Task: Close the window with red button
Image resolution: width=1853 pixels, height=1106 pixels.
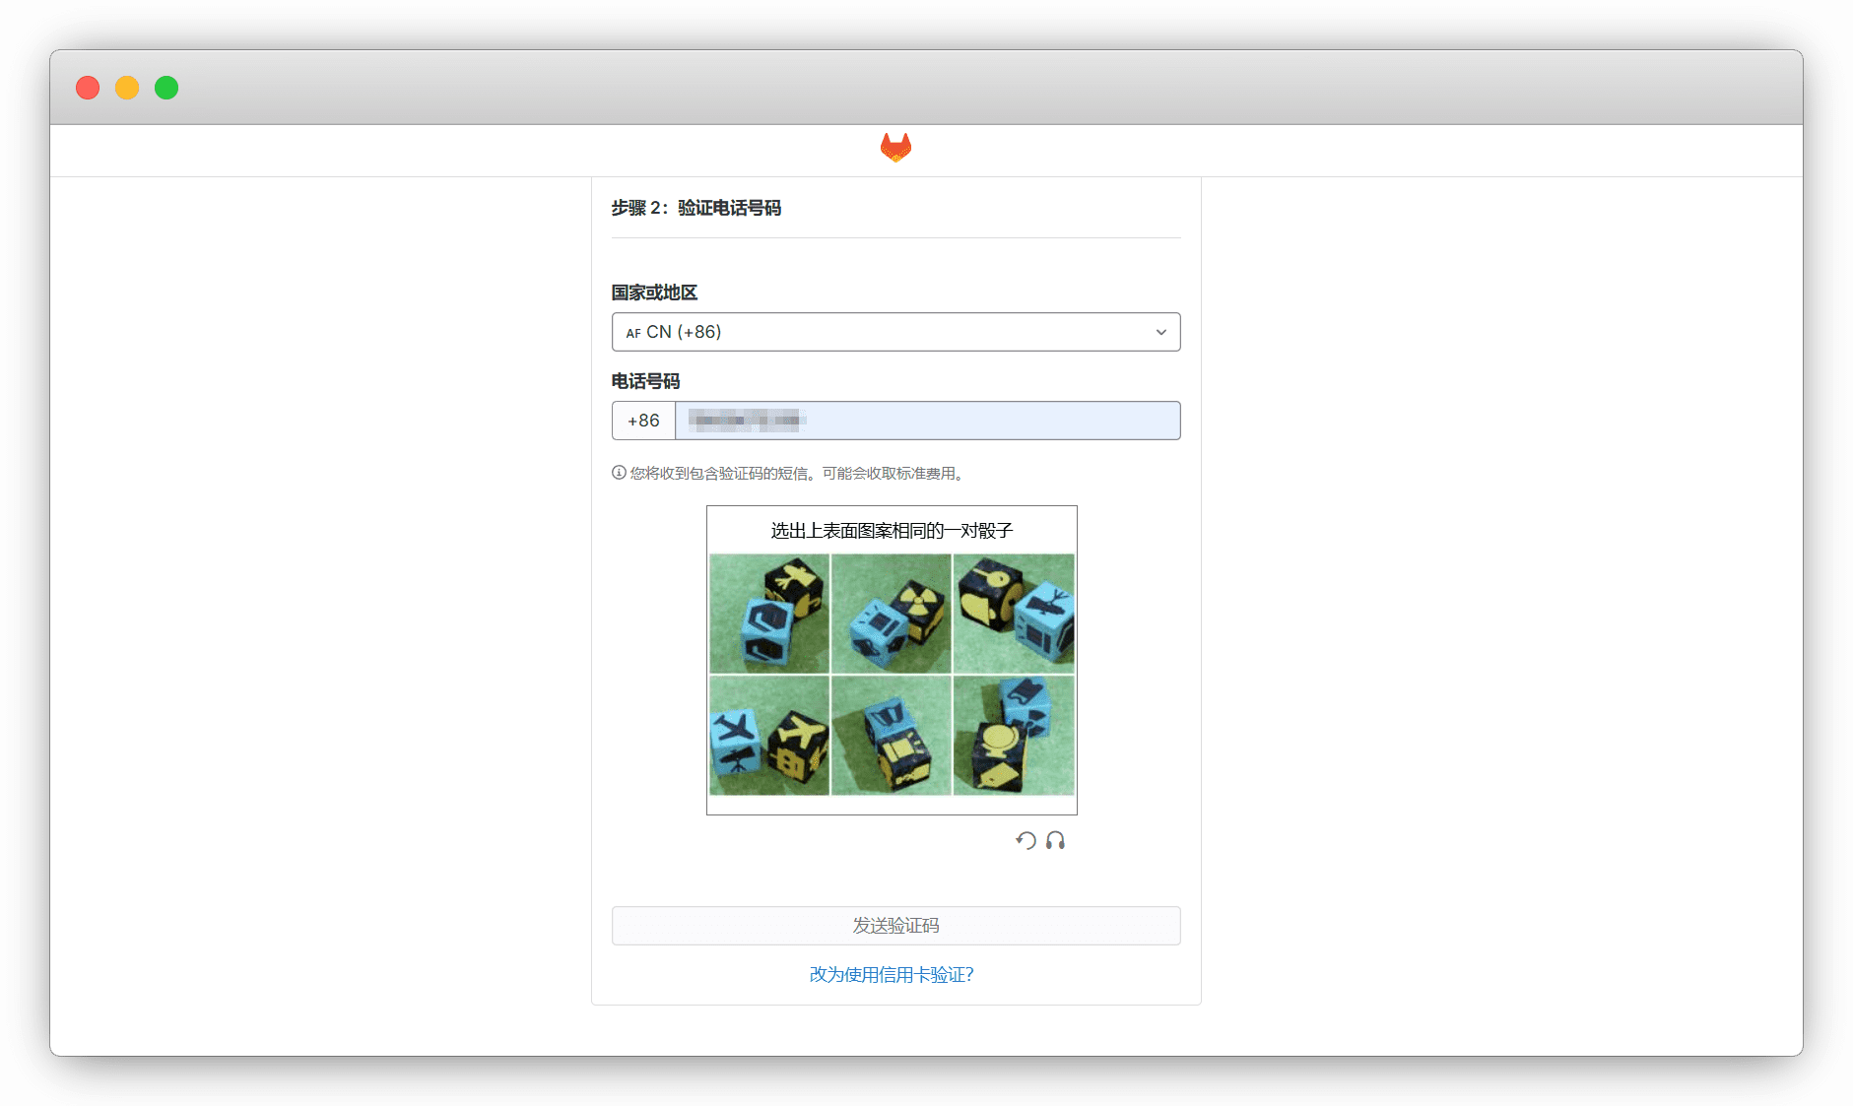Action: (x=88, y=88)
